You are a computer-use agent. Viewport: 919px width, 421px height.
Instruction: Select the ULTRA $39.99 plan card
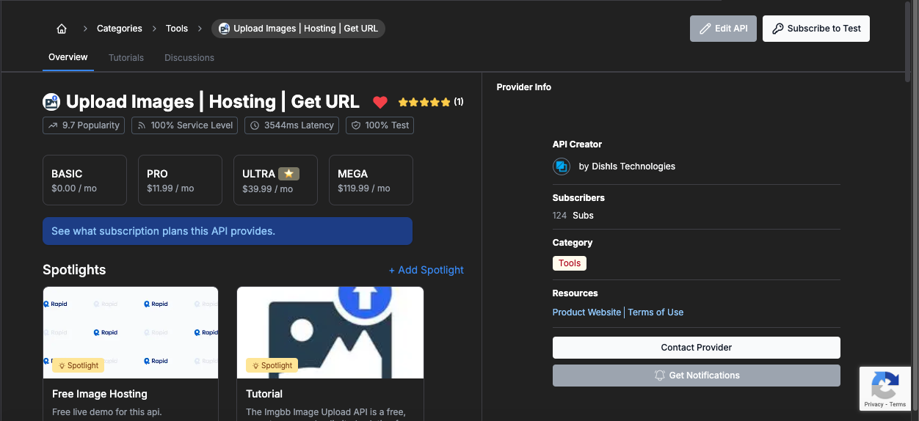click(x=275, y=180)
